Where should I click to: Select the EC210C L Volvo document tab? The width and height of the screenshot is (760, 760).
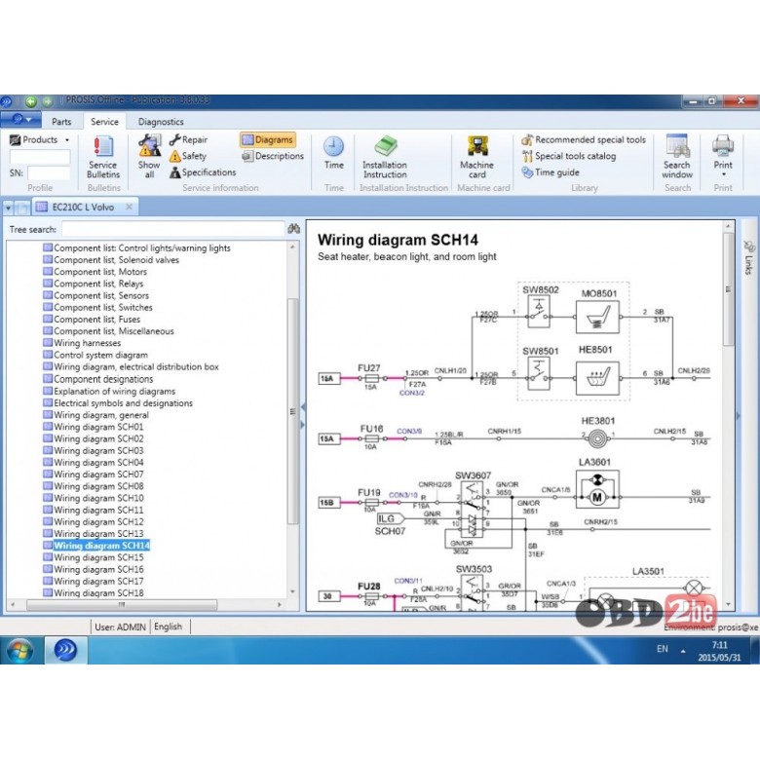(84, 207)
